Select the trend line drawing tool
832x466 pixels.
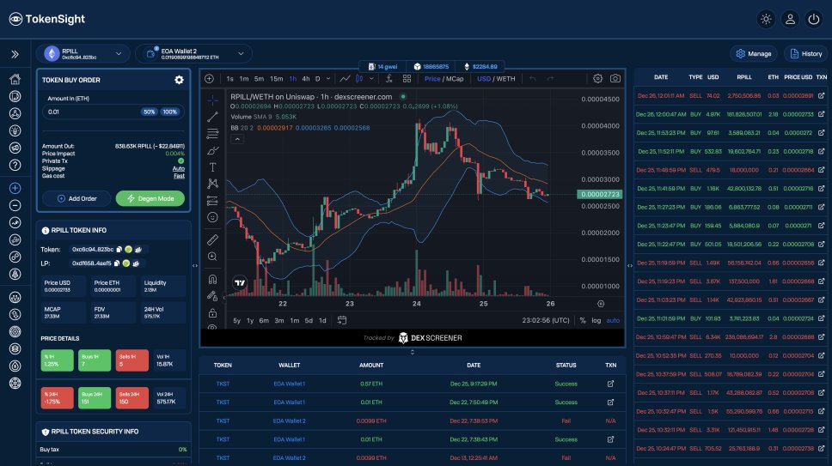coord(212,117)
